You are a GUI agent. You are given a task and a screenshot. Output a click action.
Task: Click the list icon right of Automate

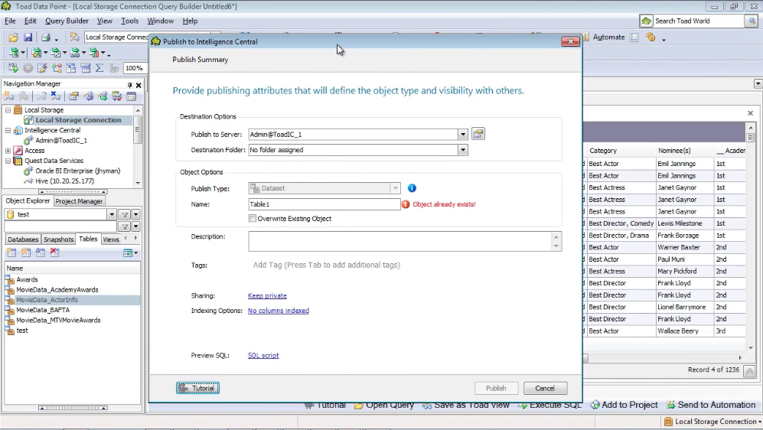[634, 37]
